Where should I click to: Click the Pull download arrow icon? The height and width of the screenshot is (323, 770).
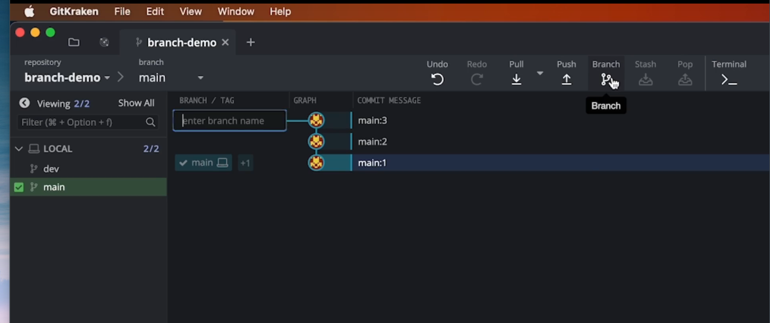516,79
